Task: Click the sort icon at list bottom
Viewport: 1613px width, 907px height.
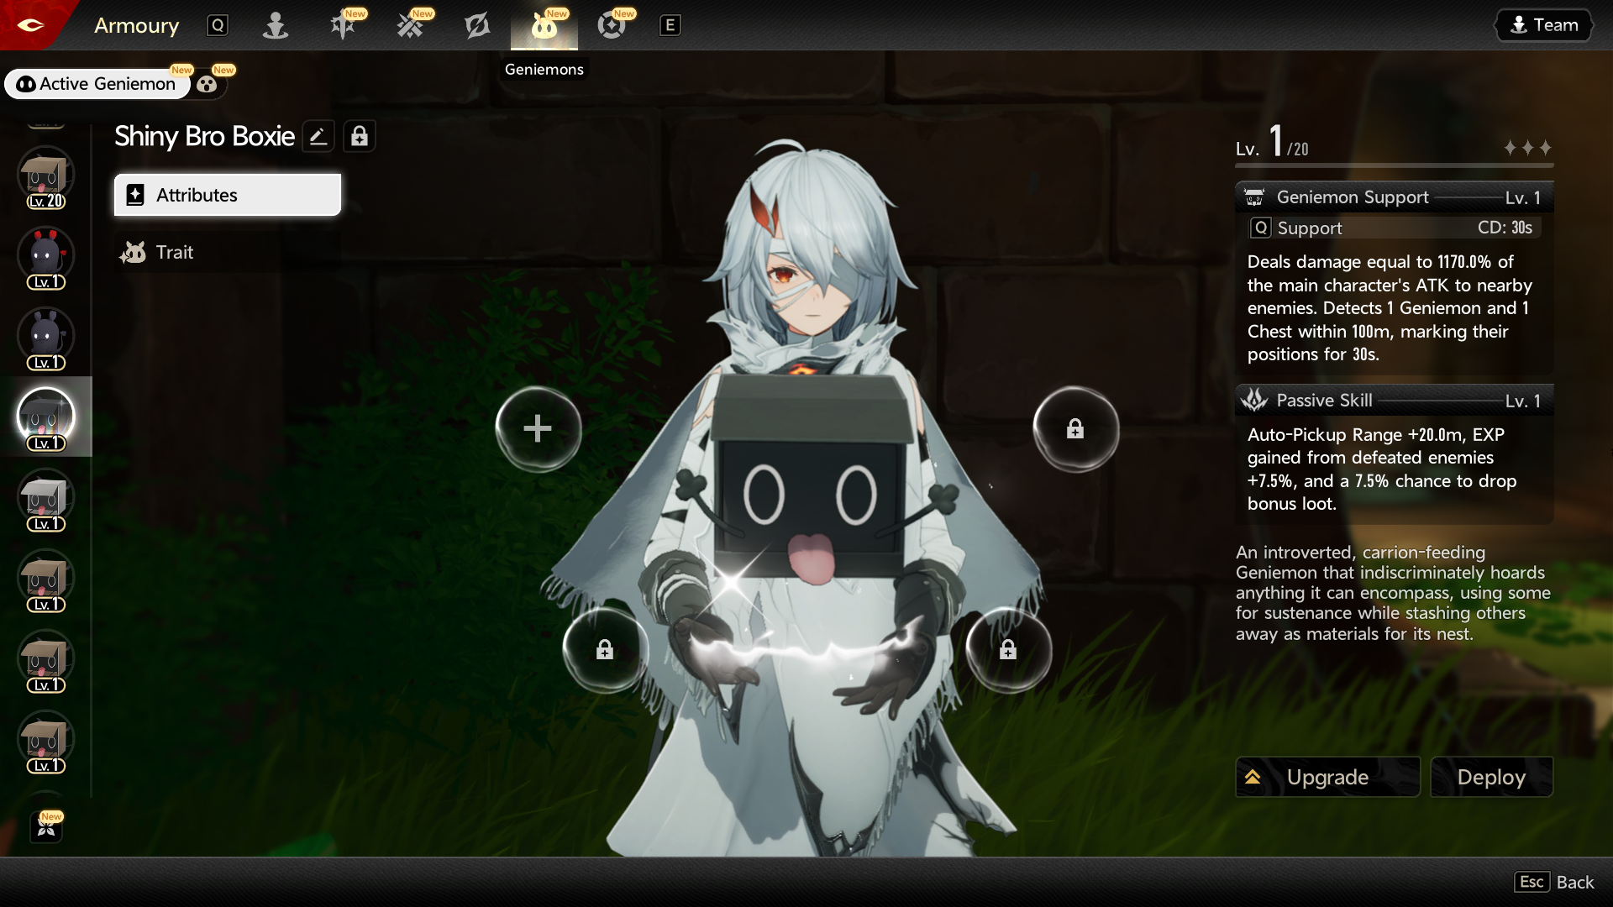Action: pyautogui.click(x=47, y=827)
